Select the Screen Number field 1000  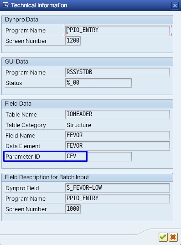pos(73,209)
